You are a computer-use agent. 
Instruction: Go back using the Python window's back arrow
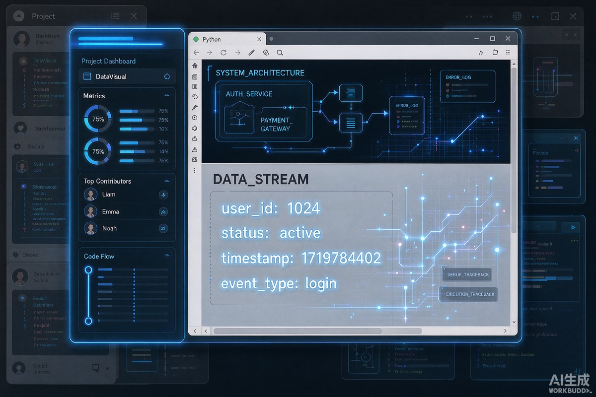click(x=196, y=53)
